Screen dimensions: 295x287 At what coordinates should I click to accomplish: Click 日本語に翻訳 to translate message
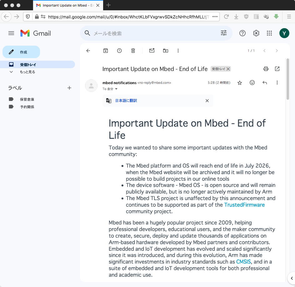[x=126, y=101]
